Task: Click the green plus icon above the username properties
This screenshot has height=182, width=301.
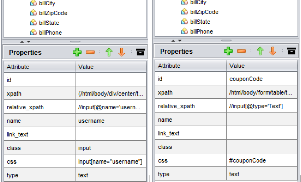Action: [x=77, y=52]
